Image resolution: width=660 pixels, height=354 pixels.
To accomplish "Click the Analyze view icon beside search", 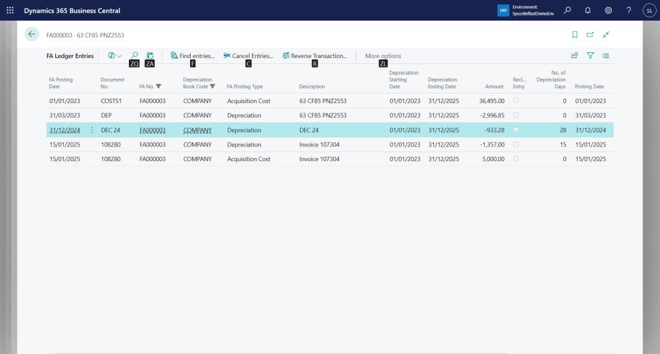I will point(150,56).
